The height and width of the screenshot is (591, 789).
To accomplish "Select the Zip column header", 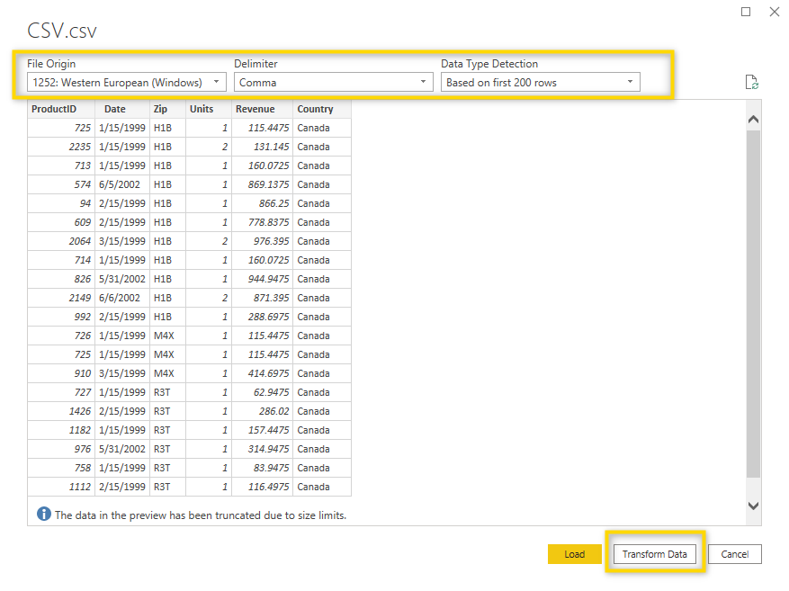I will [x=167, y=109].
